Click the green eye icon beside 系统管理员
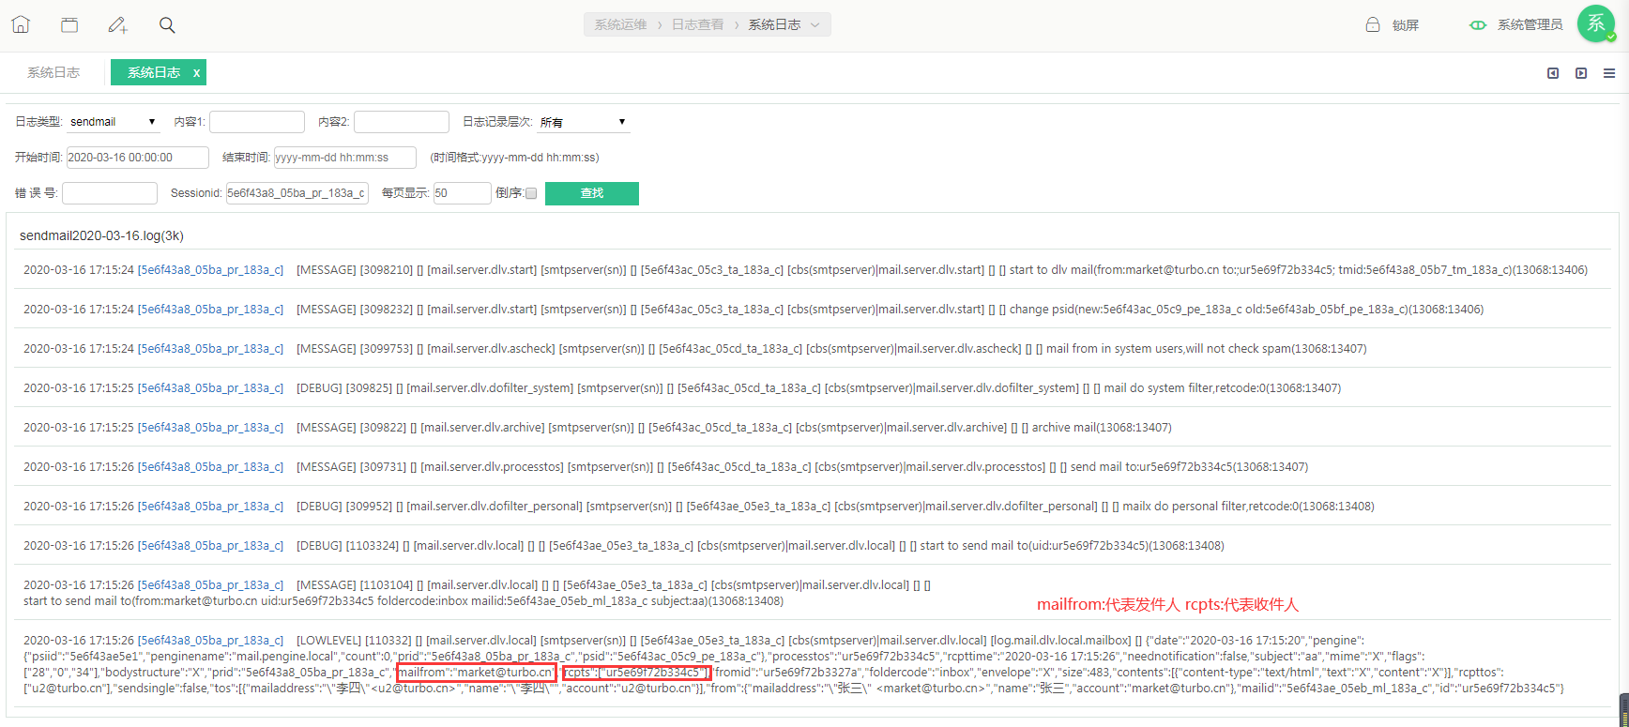 (x=1478, y=25)
